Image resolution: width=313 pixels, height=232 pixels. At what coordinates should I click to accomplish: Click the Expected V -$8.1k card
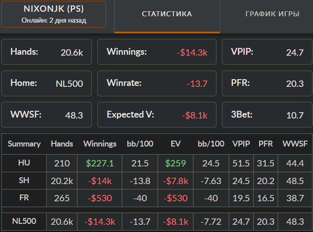pos(157,114)
